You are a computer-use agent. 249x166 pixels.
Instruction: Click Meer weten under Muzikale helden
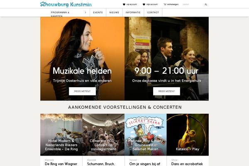point(82,91)
